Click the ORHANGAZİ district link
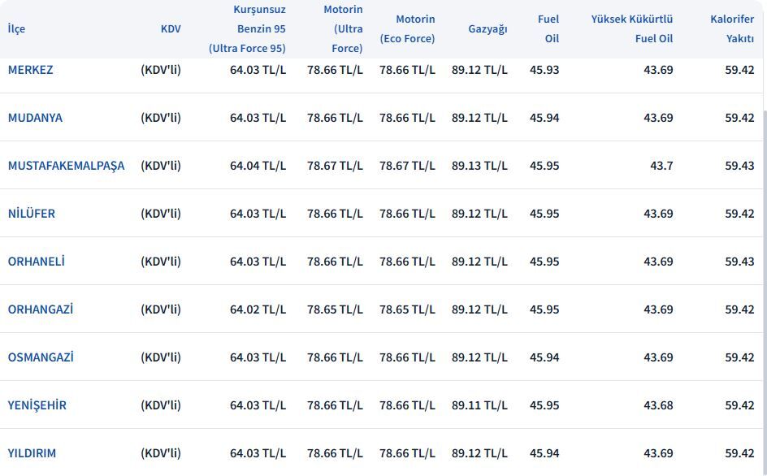The image size is (767, 476). tap(41, 309)
